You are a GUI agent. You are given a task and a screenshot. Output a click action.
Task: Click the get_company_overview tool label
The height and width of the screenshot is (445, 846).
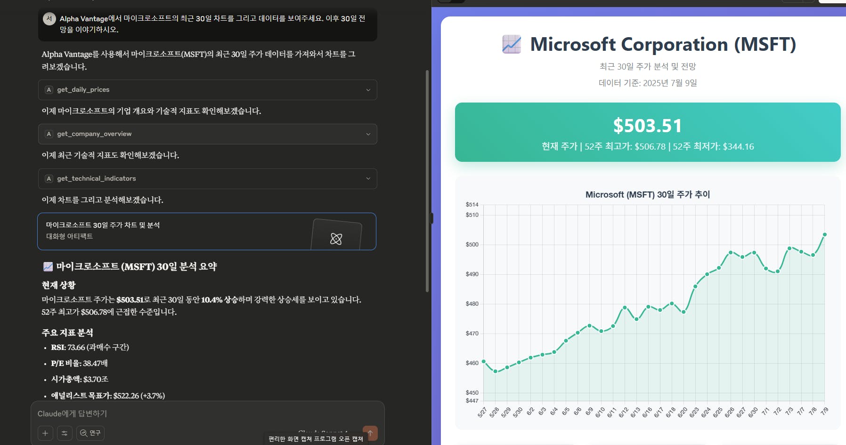pyautogui.click(x=94, y=134)
